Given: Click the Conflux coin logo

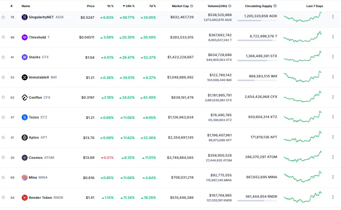Looking at the screenshot, I should (x=25, y=98).
